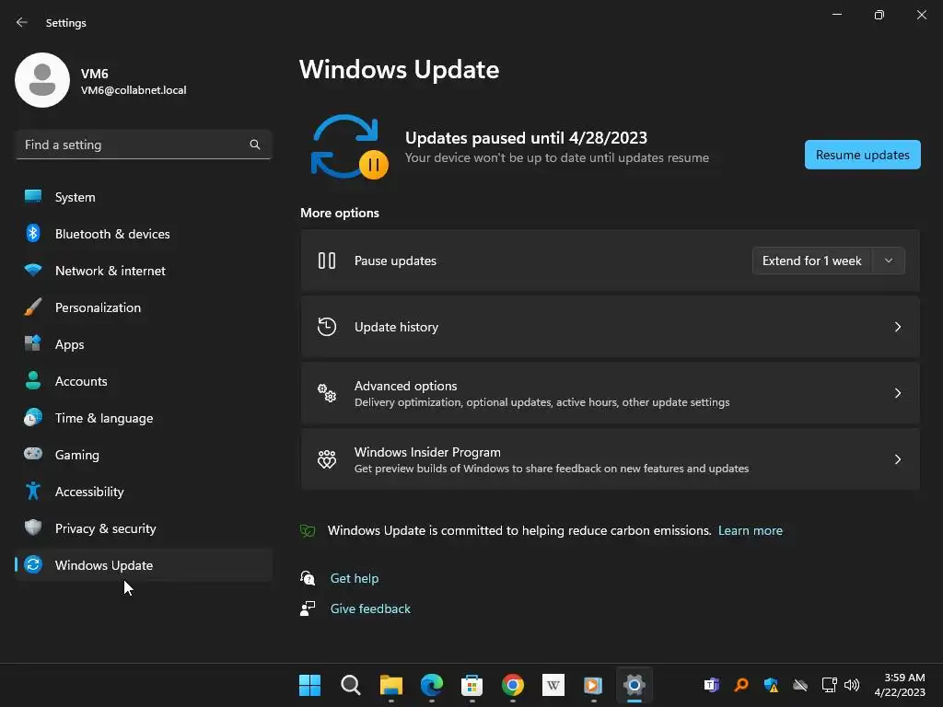Open Privacy & security settings
943x707 pixels.
[144, 527]
